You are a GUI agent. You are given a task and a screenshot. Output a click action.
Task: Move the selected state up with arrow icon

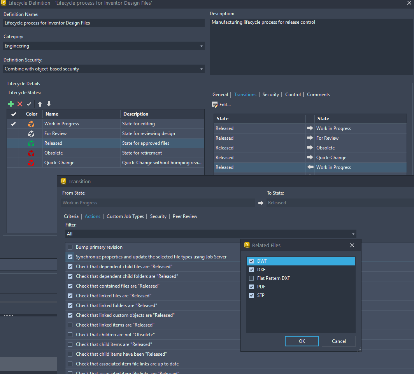[39, 104]
